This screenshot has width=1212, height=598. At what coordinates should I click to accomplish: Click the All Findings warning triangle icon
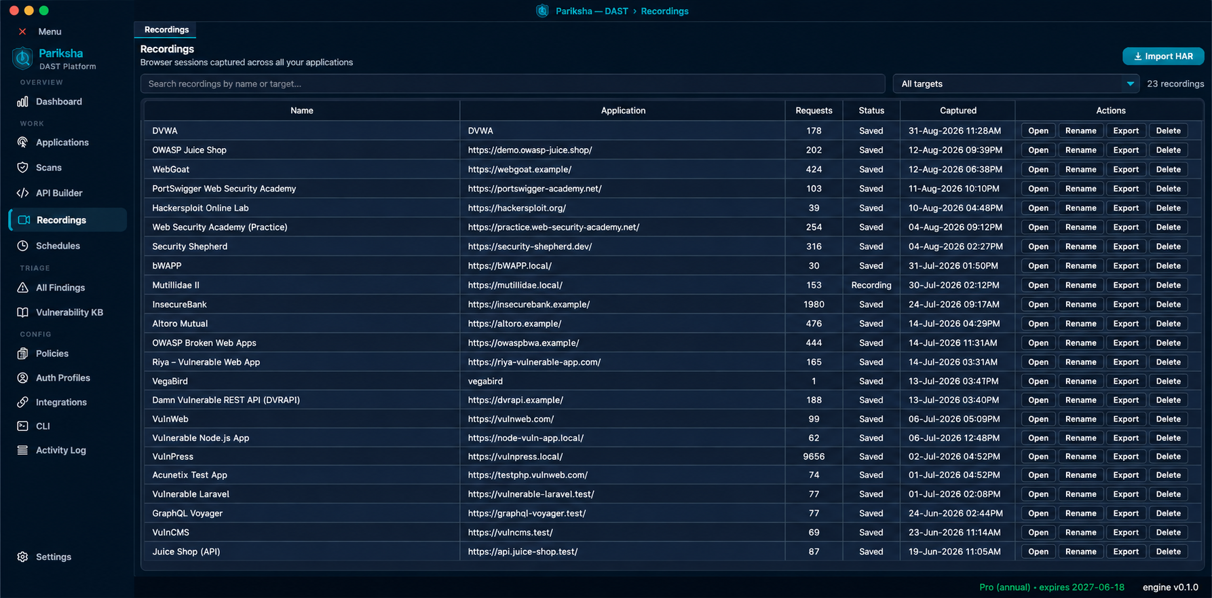pyautogui.click(x=22, y=288)
